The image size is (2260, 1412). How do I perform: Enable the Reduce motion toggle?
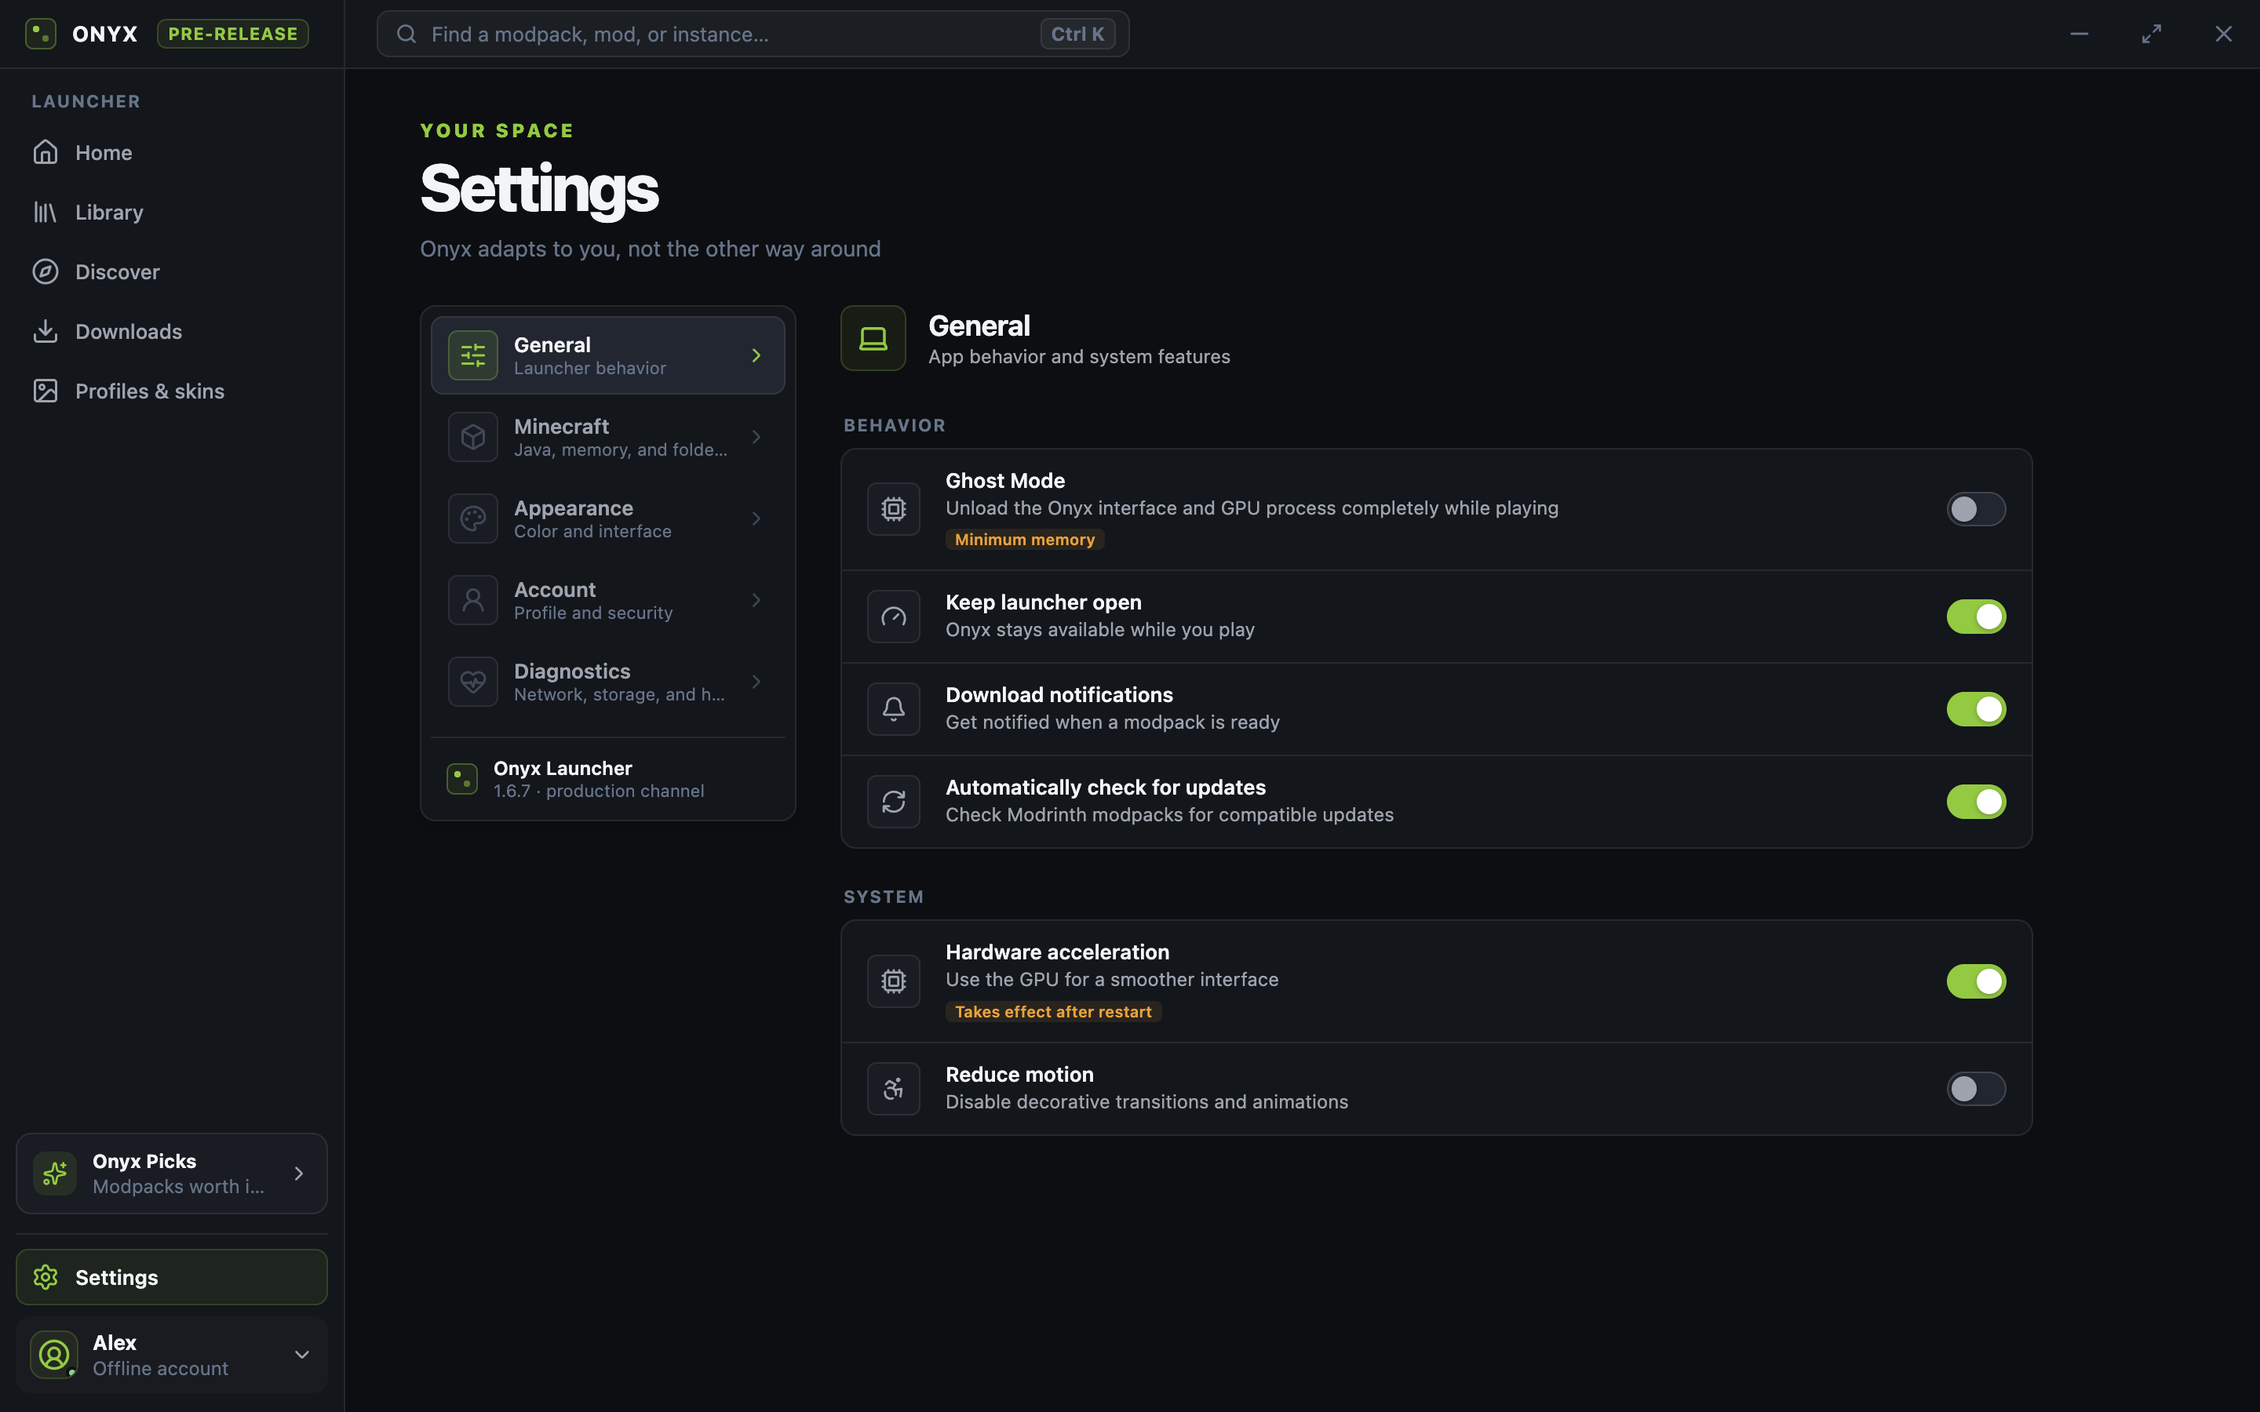tap(1976, 1088)
